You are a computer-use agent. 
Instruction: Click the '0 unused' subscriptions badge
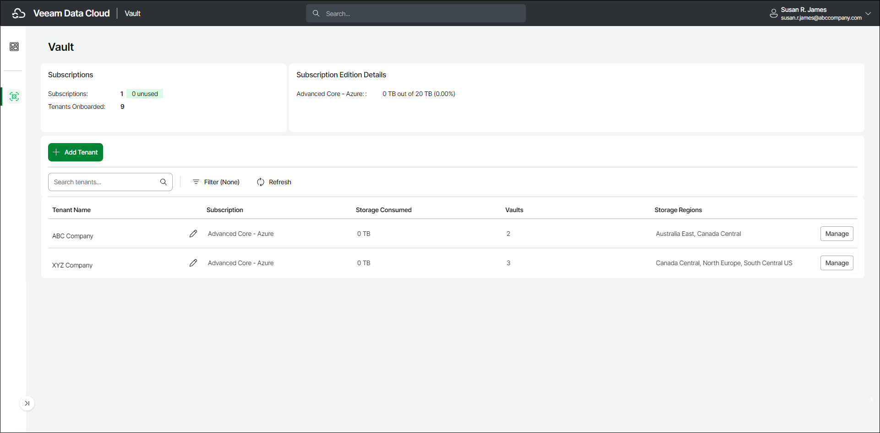pyautogui.click(x=145, y=94)
